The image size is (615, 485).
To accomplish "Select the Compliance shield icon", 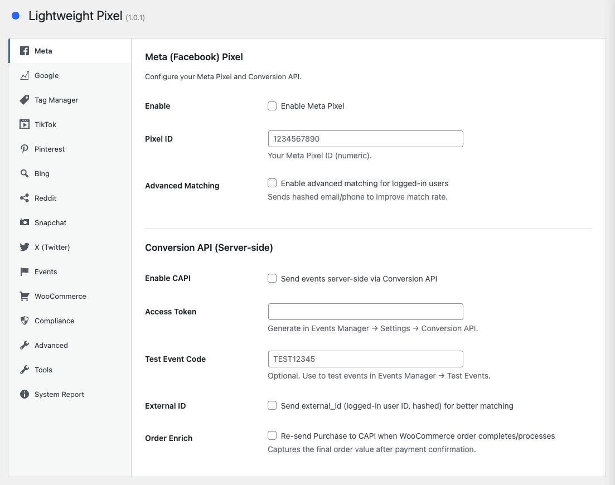I will 25,321.
